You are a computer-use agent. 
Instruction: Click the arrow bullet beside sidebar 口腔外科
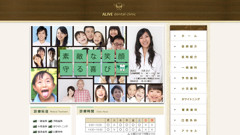point(175,120)
